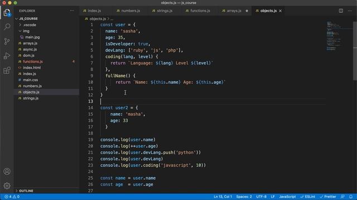Screen dimensions: 357x200
Task: Click the macOS green fullscreen button
Action: pyautogui.click(x=15, y=3)
